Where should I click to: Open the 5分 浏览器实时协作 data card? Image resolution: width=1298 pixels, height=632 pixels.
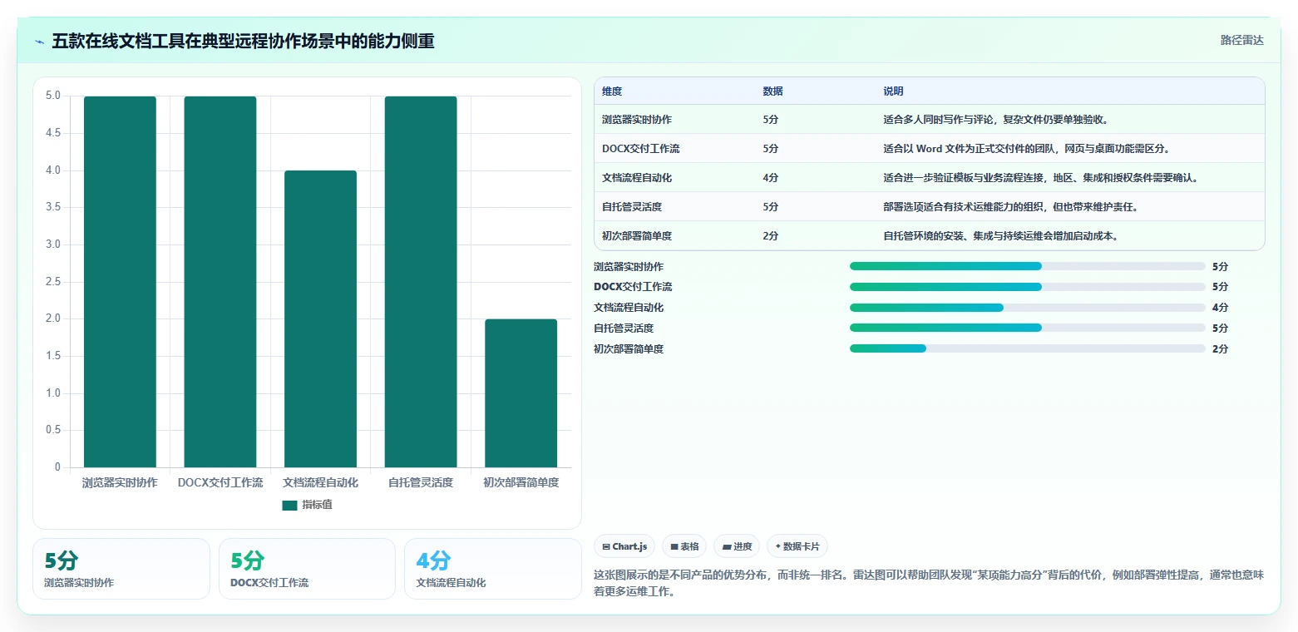121,569
